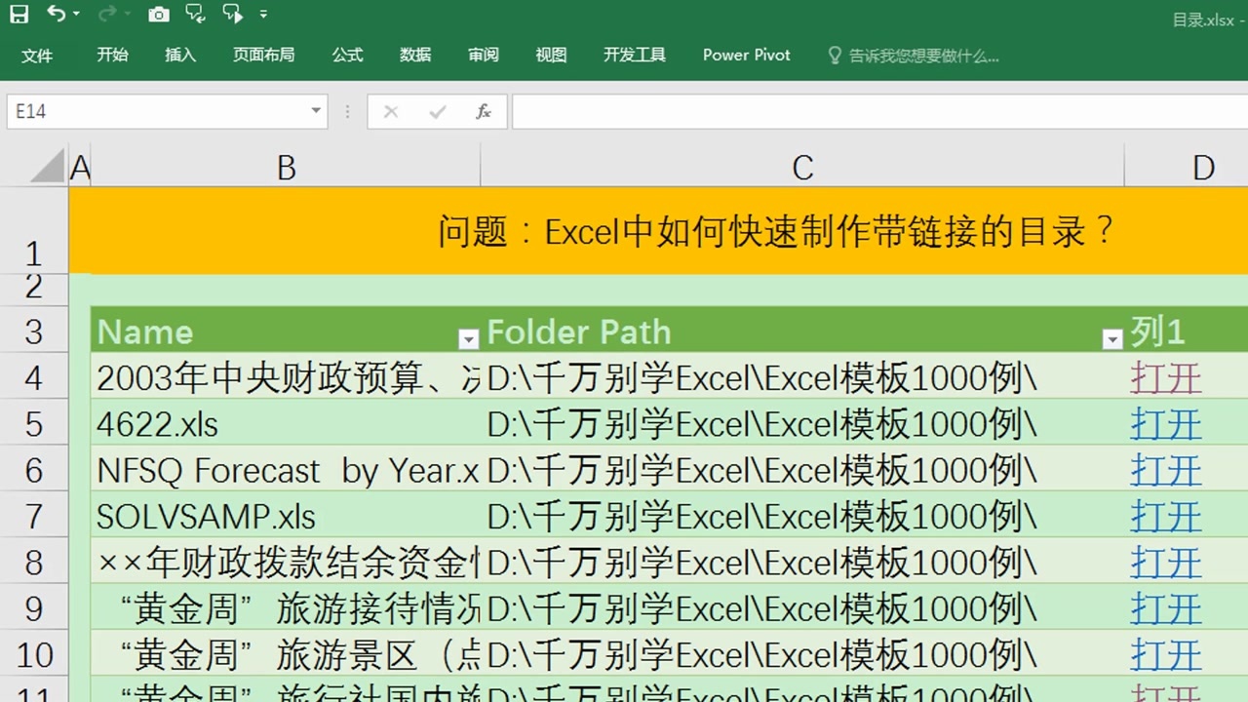The width and height of the screenshot is (1248, 702).
Task: Click the Insert Function fx icon
Action: click(484, 112)
